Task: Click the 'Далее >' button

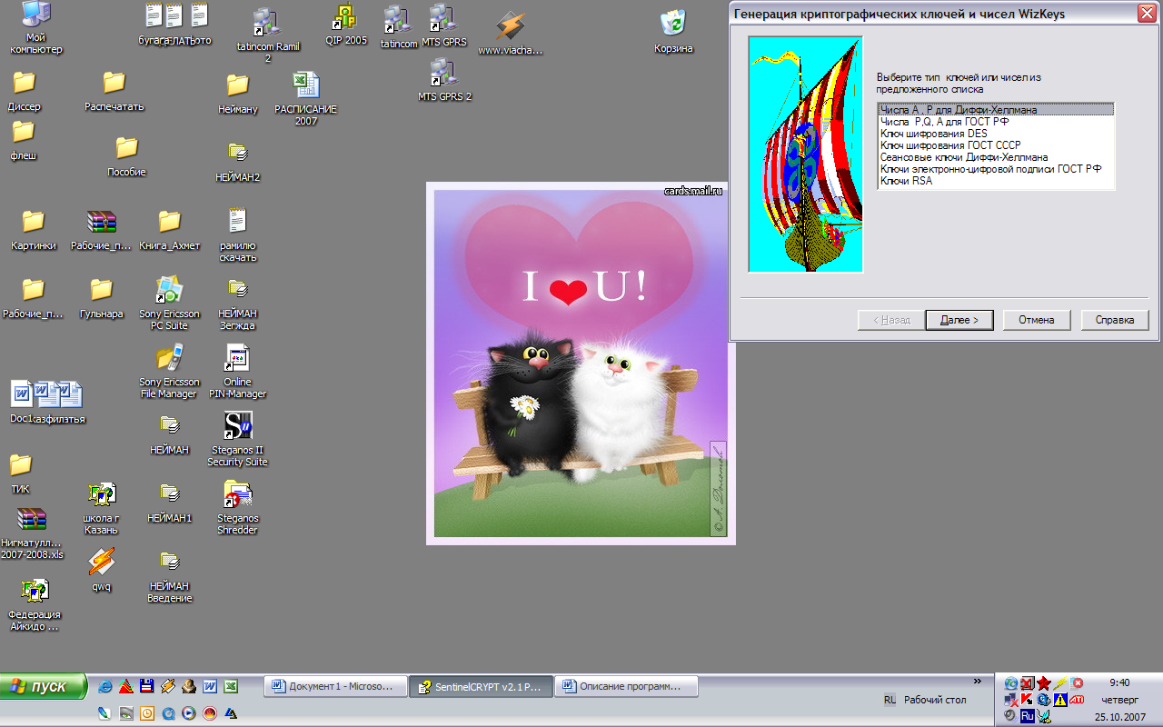Action: point(959,320)
